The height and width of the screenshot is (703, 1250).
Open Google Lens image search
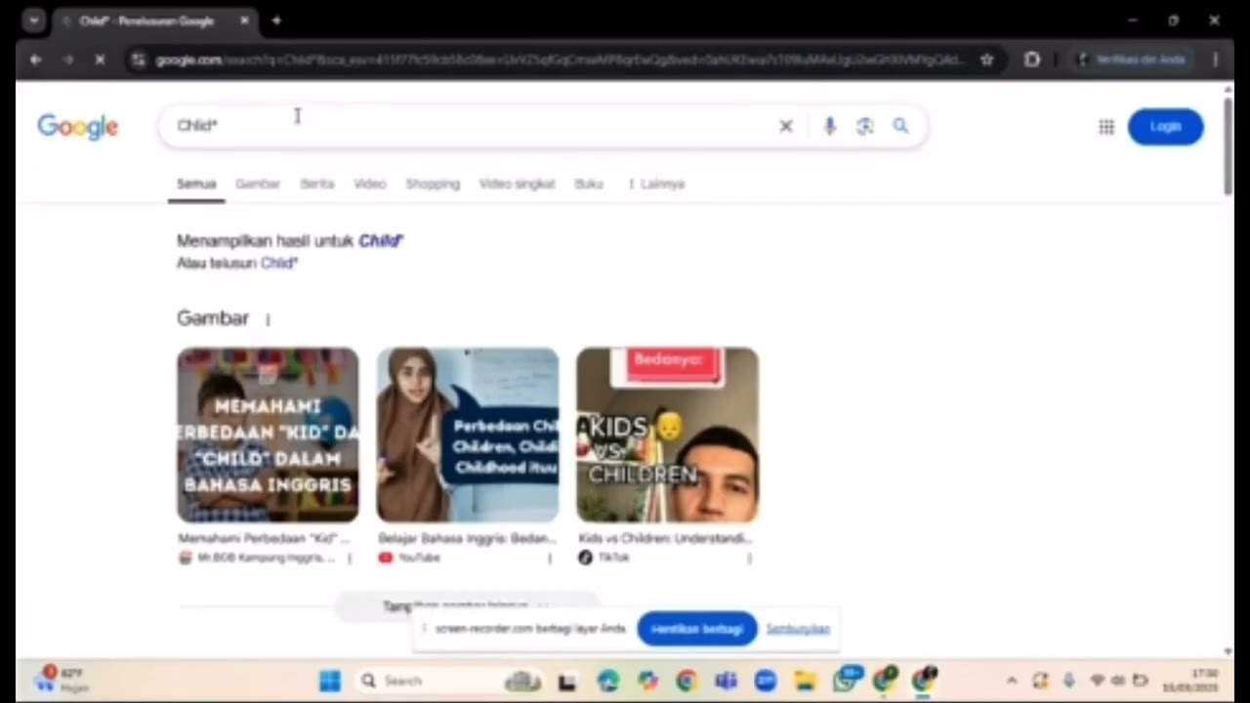point(864,126)
